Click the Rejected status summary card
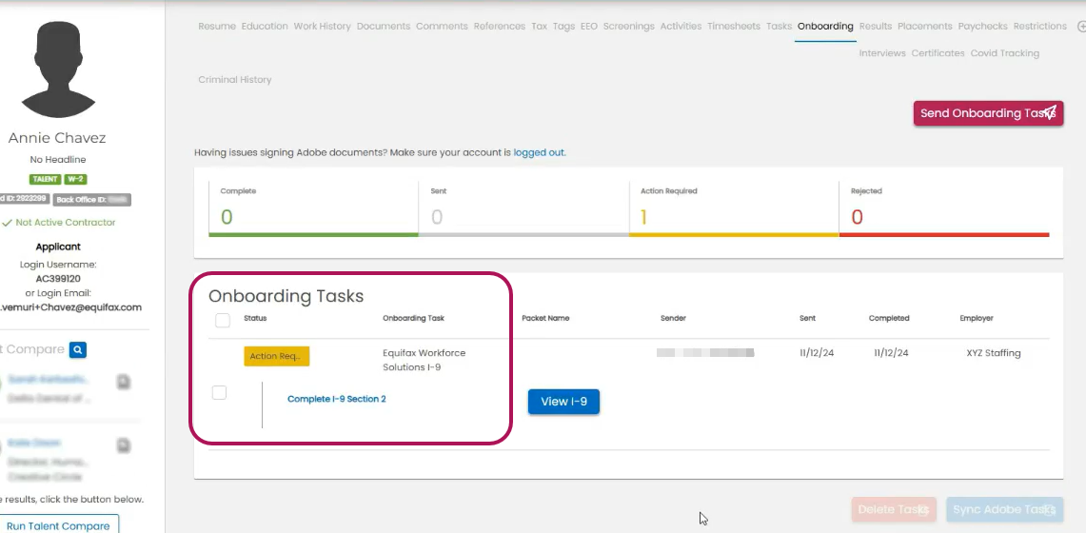The image size is (1086, 533). (x=944, y=210)
